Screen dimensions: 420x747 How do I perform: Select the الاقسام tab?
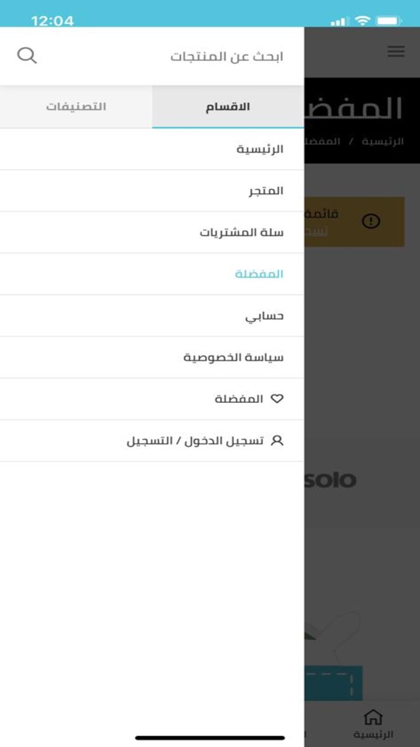228,106
